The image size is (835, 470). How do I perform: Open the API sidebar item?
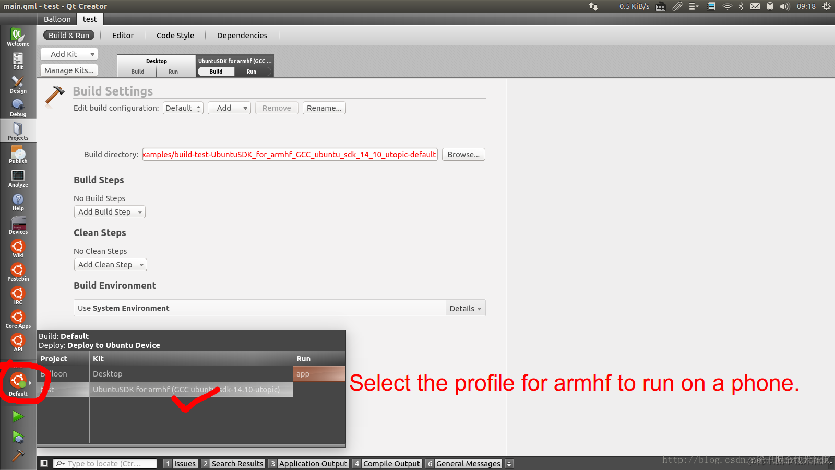(x=18, y=343)
